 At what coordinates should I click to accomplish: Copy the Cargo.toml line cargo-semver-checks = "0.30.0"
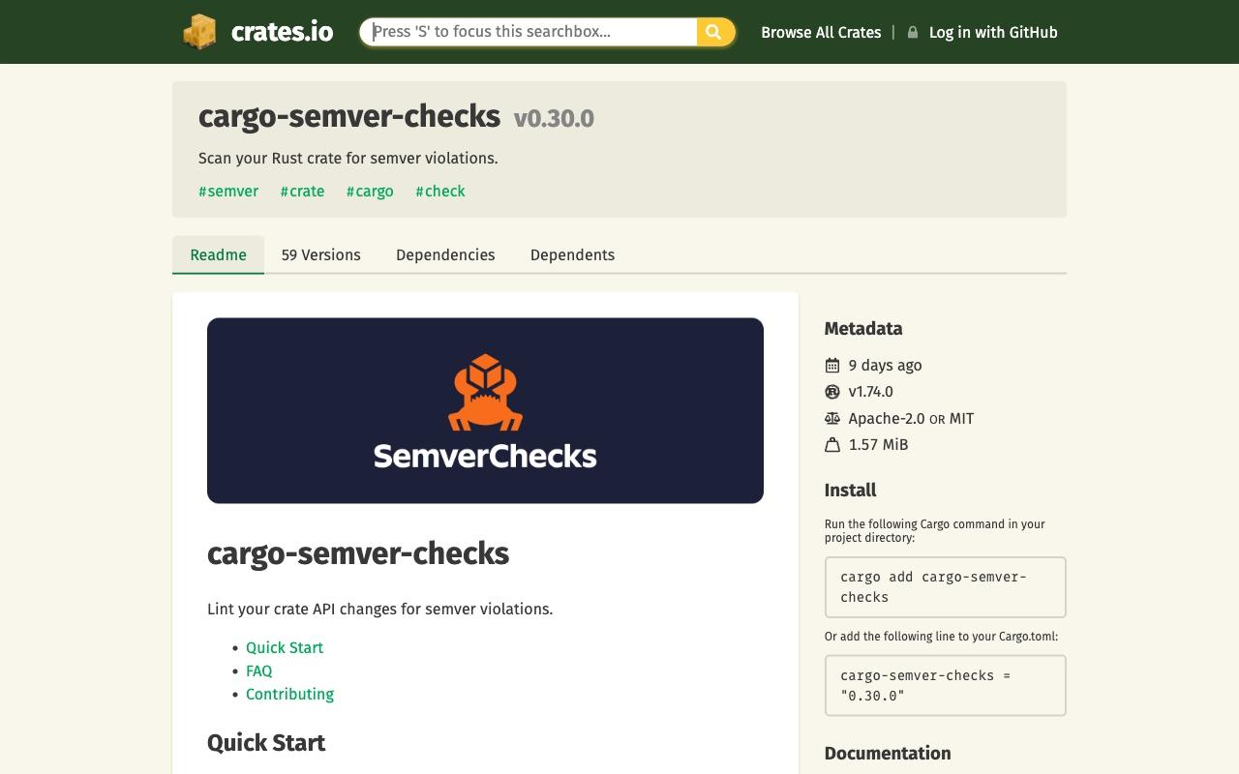945,686
